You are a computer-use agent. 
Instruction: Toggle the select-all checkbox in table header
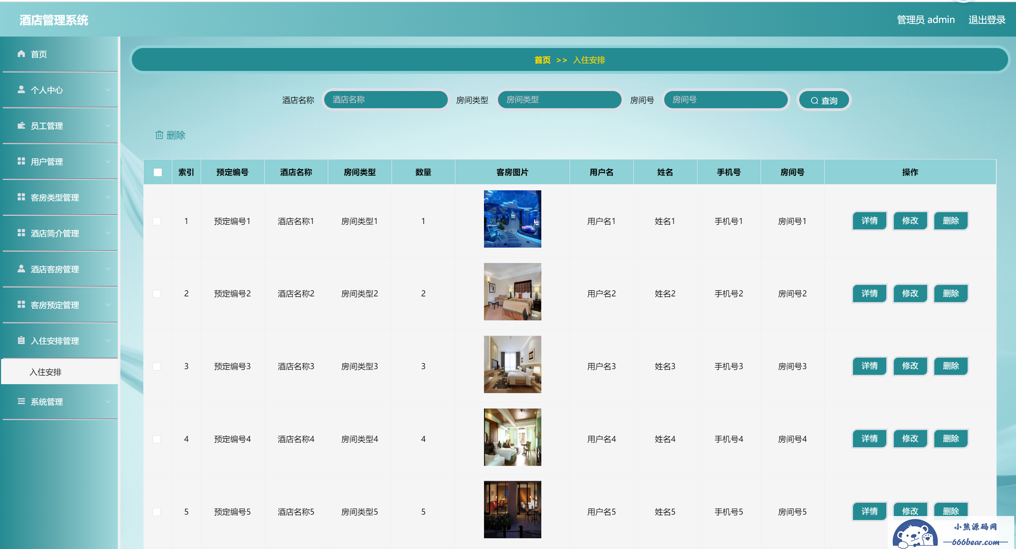click(158, 172)
